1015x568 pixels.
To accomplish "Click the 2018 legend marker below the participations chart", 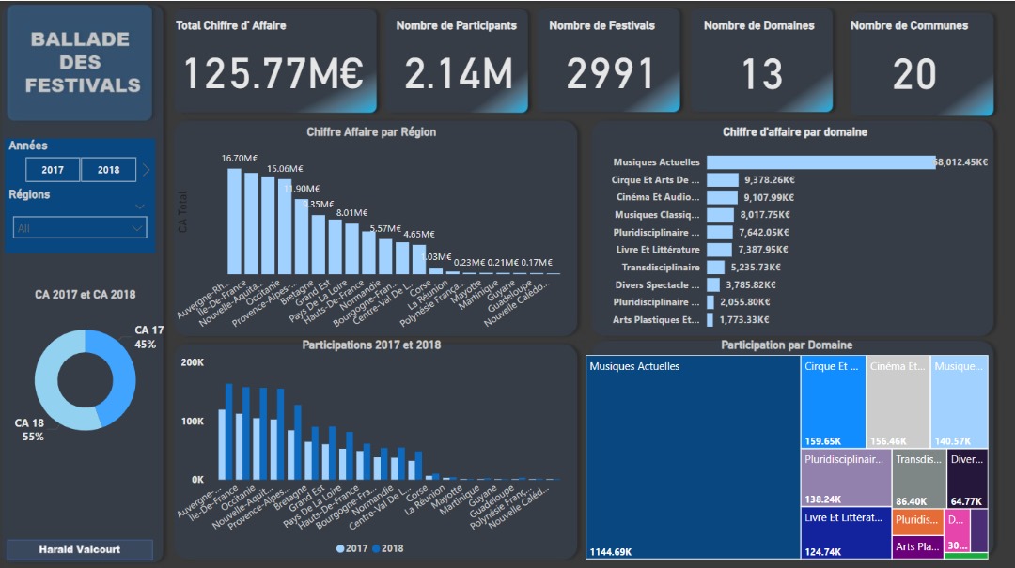I will pyautogui.click(x=377, y=548).
